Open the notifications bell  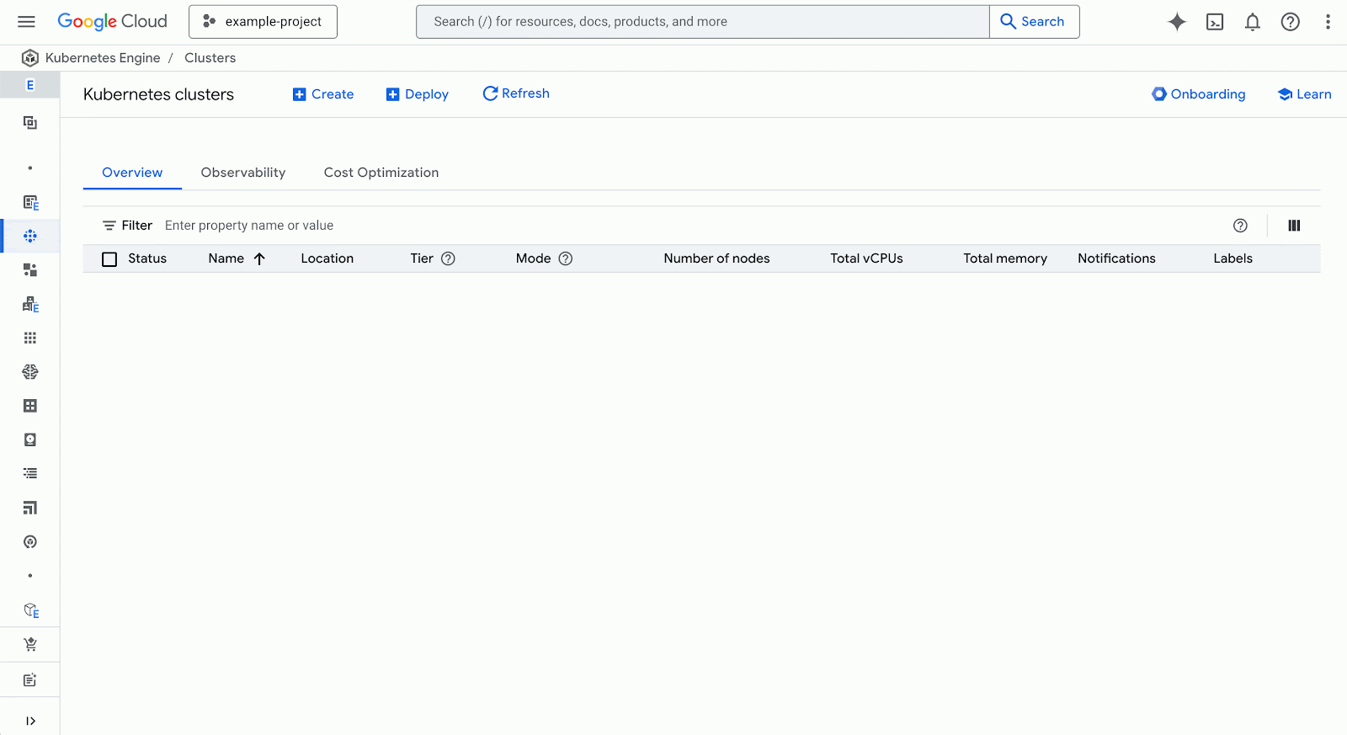click(1253, 22)
